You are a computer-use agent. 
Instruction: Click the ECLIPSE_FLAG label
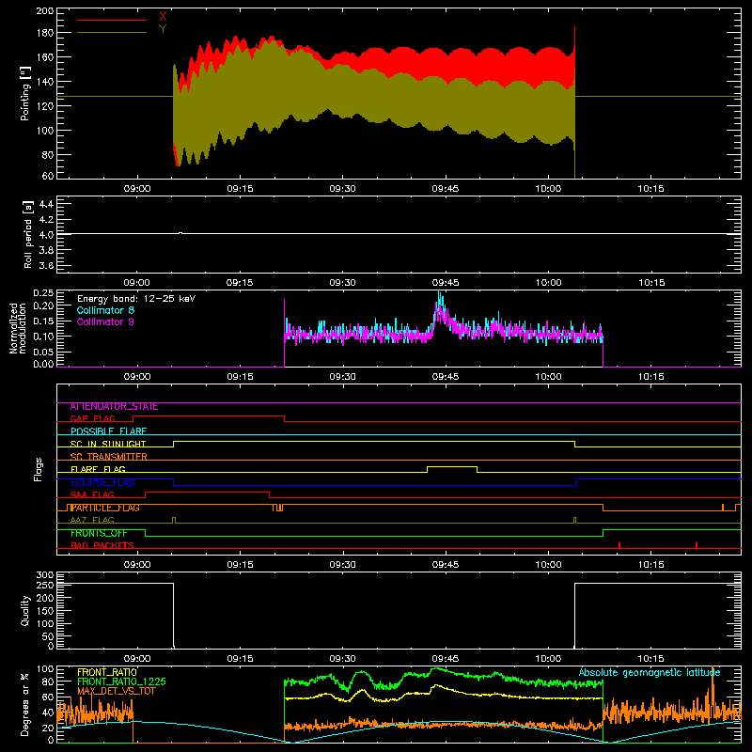click(102, 482)
